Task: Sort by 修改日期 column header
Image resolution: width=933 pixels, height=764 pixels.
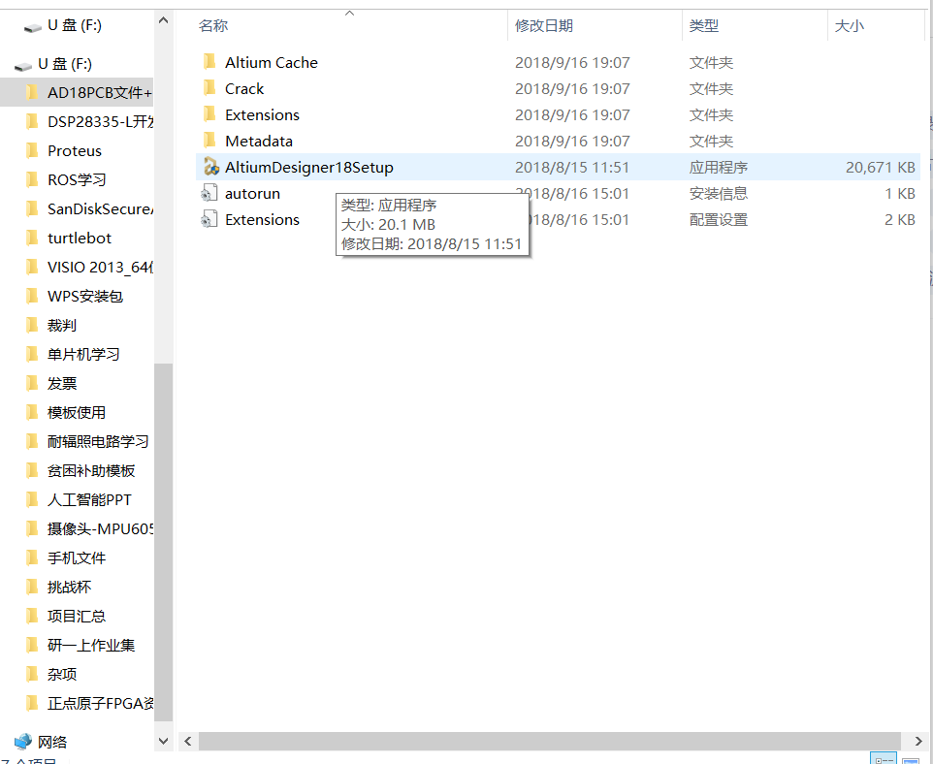Action: (x=544, y=25)
